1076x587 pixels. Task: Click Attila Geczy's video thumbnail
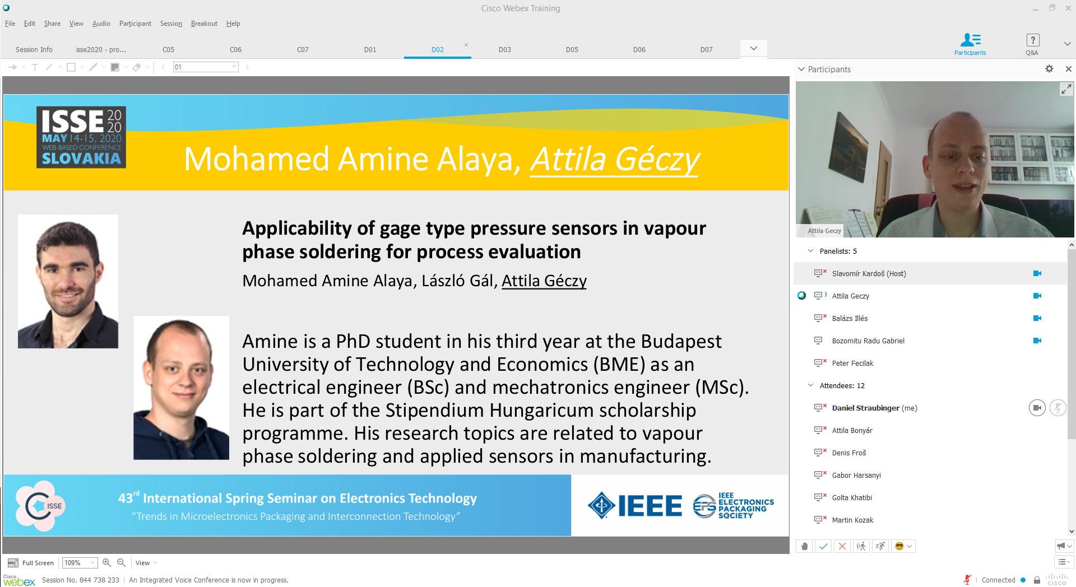[935, 159]
